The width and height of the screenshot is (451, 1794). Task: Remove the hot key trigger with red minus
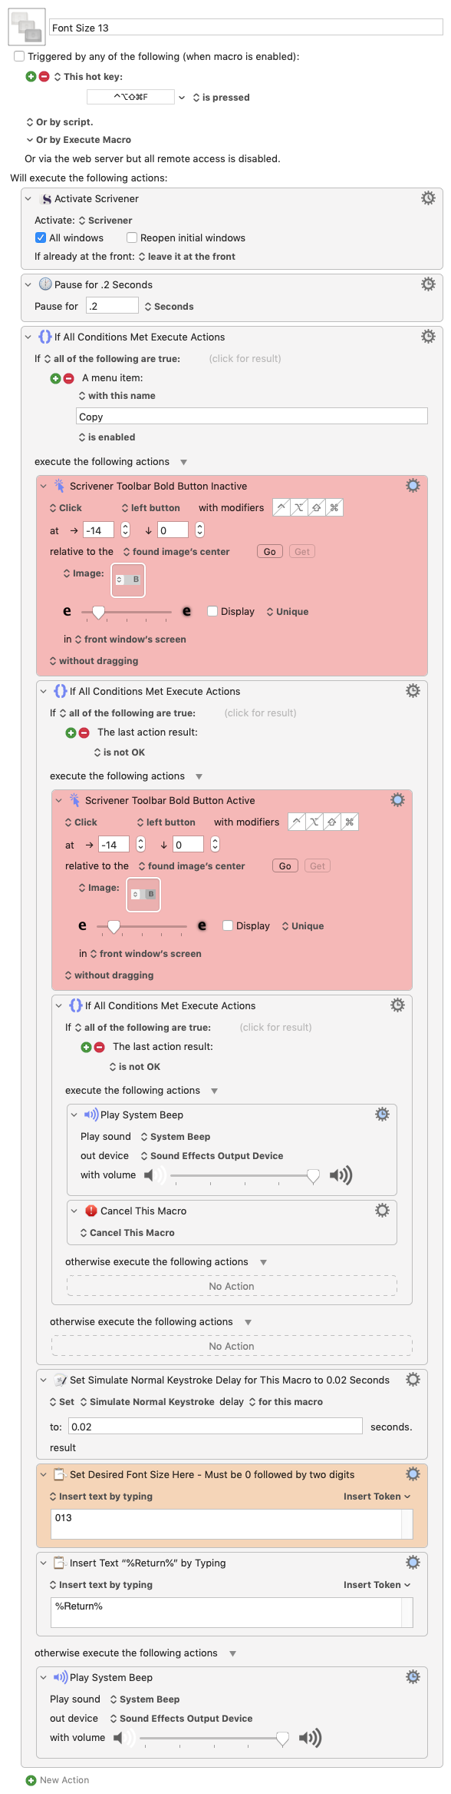click(44, 77)
